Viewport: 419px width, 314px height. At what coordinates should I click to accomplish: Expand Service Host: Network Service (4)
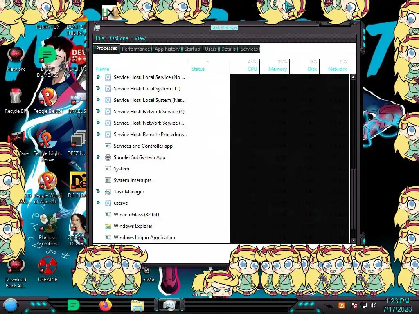pyautogui.click(x=98, y=111)
